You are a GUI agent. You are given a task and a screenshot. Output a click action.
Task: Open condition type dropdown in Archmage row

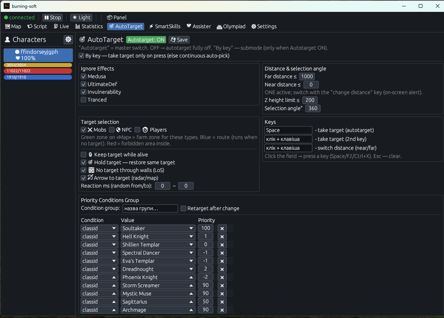99,310
